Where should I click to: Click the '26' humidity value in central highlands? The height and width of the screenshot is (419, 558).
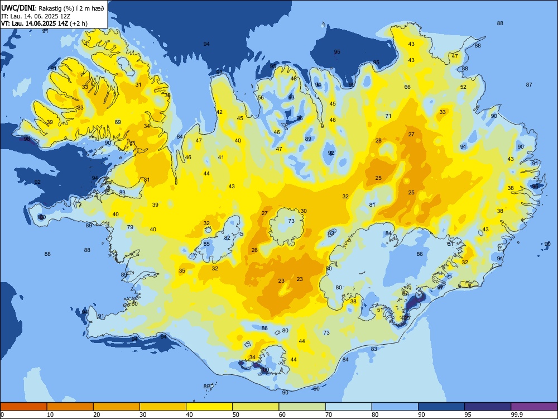pyautogui.click(x=254, y=250)
